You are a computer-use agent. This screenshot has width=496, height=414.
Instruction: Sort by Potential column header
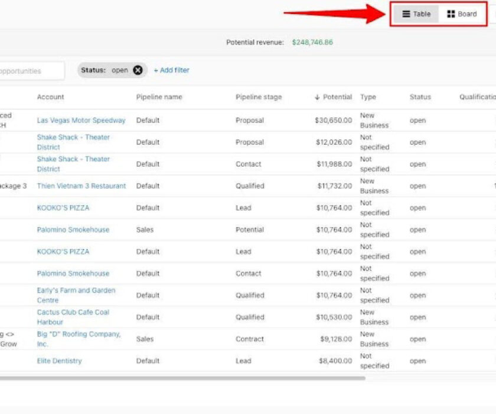(x=337, y=97)
